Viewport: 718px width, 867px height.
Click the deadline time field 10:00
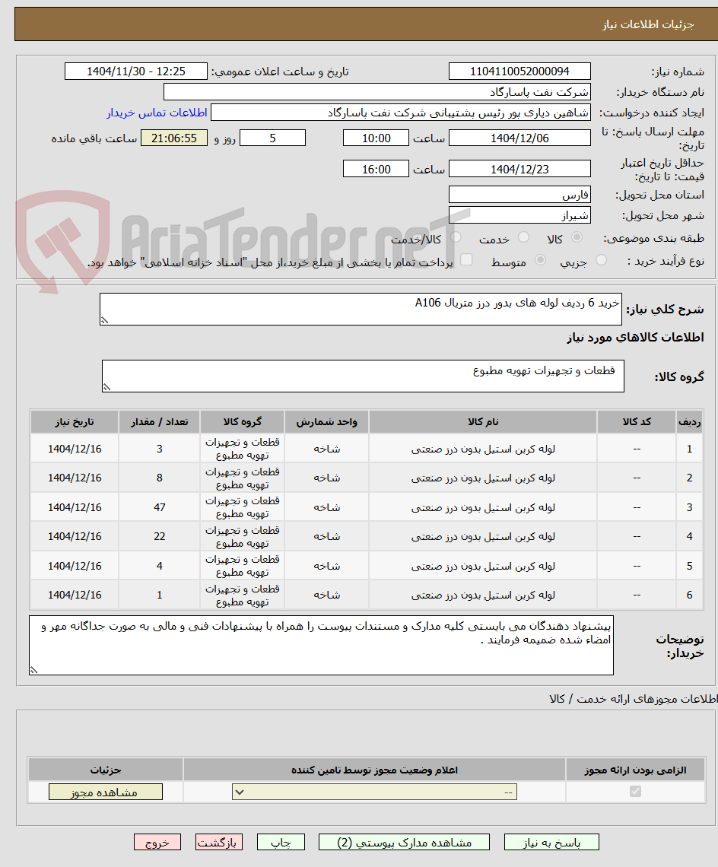click(x=376, y=138)
